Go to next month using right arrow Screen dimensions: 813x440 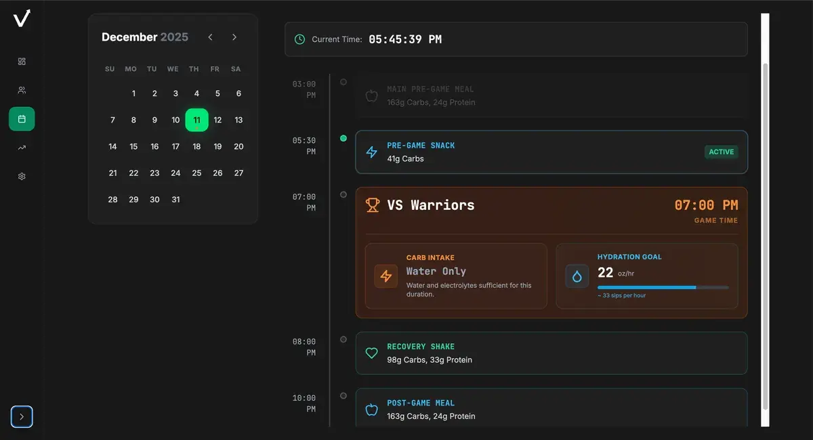click(x=234, y=37)
